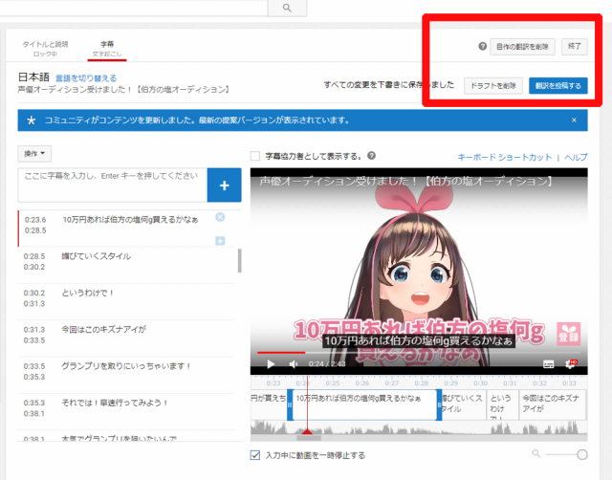Click the zoom magnifier icon near slider
Image resolution: width=612 pixels, height=480 pixels.
pyautogui.click(x=535, y=453)
